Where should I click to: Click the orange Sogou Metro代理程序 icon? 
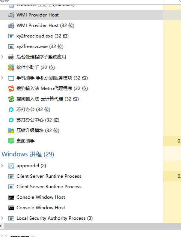11,88
